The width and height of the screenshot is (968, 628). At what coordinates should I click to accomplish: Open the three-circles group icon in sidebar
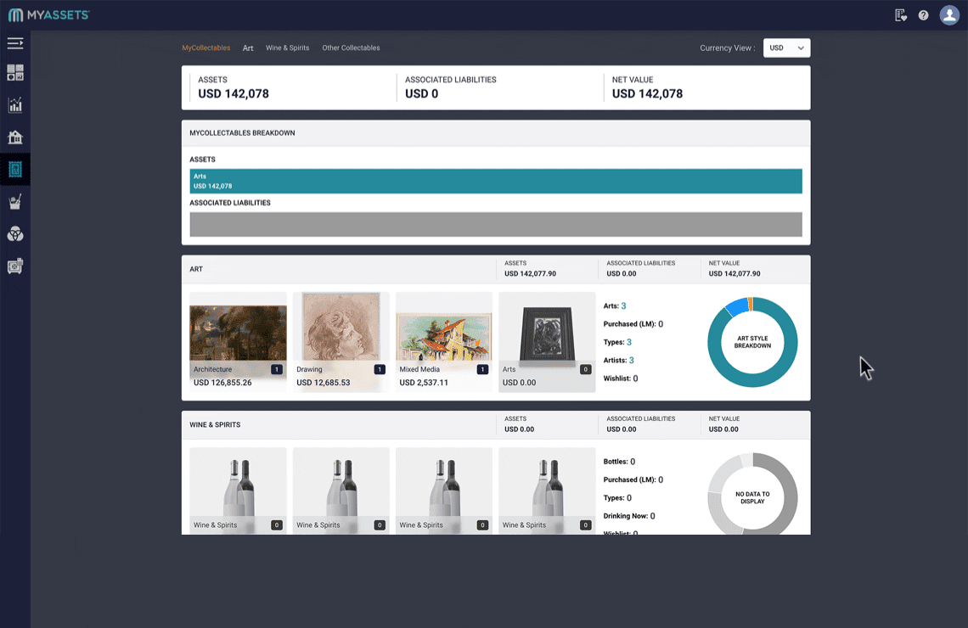point(14,234)
